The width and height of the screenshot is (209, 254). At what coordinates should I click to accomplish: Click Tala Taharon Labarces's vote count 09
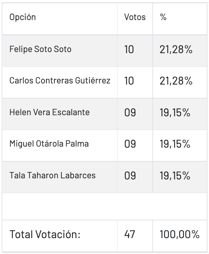130,176
